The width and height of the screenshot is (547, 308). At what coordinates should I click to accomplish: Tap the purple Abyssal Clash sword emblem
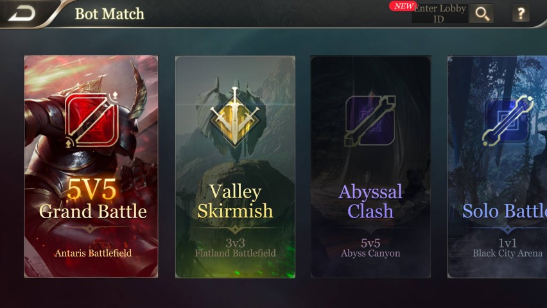click(x=370, y=121)
